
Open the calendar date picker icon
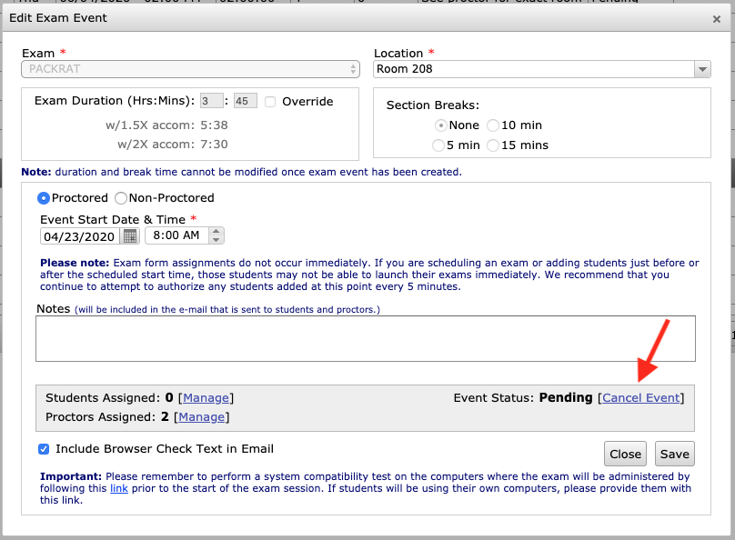(x=130, y=236)
